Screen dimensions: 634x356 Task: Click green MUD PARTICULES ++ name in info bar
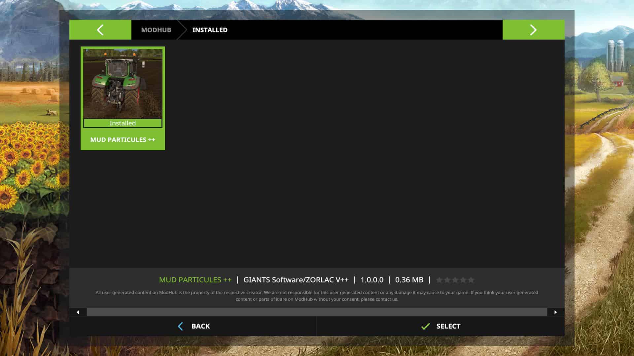pyautogui.click(x=195, y=280)
